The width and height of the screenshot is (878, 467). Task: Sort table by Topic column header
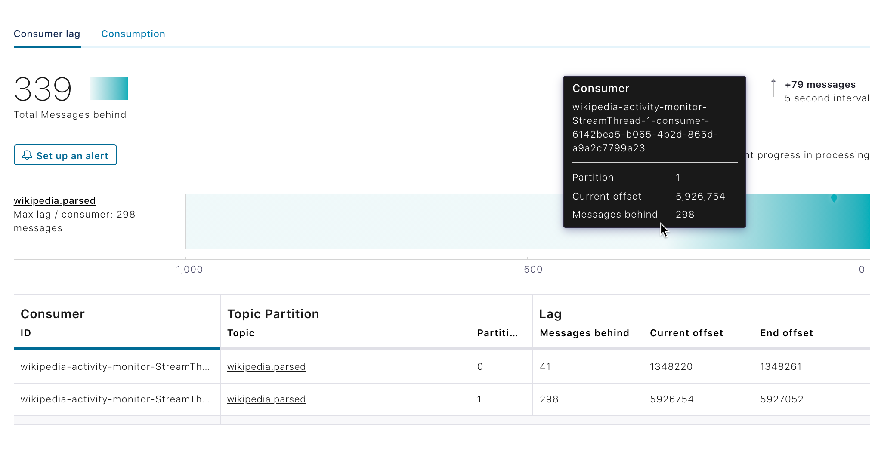tap(241, 333)
